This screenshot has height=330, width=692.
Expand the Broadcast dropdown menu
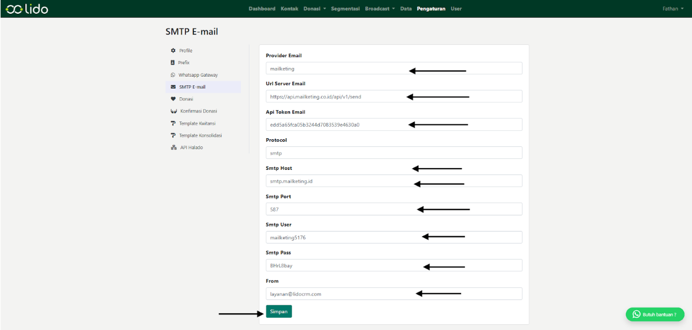380,9
